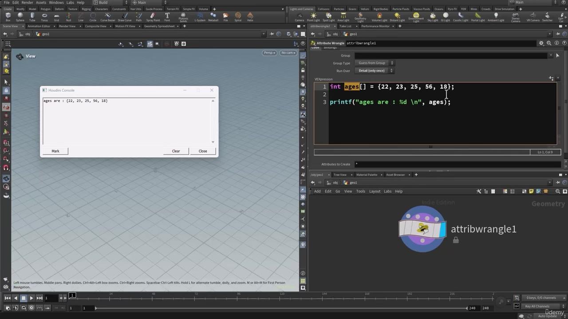Image resolution: width=568 pixels, height=319 pixels.
Task: Click the Metaball shelf tool
Action: (x=213, y=17)
